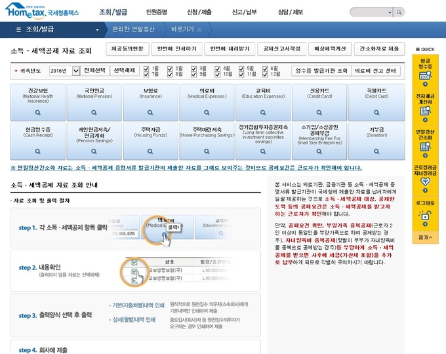The width and height of the screenshot is (446, 354).
Task: Click the Hometax logo
Action: [41, 11]
